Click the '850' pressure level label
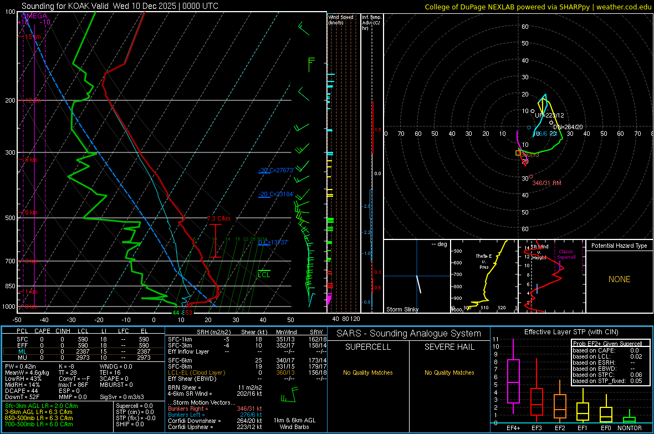This screenshot has width=654, height=434. [10, 286]
